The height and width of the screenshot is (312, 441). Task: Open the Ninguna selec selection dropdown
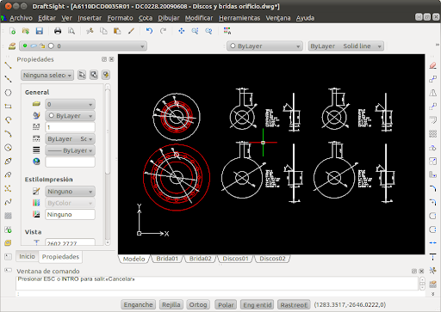(47, 75)
